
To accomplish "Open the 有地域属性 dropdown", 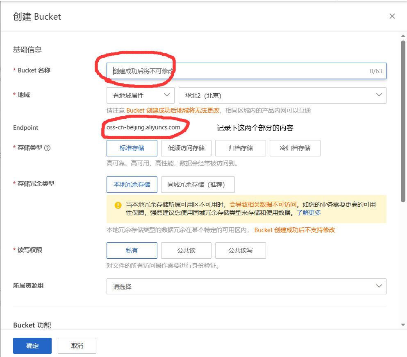I will (141, 95).
